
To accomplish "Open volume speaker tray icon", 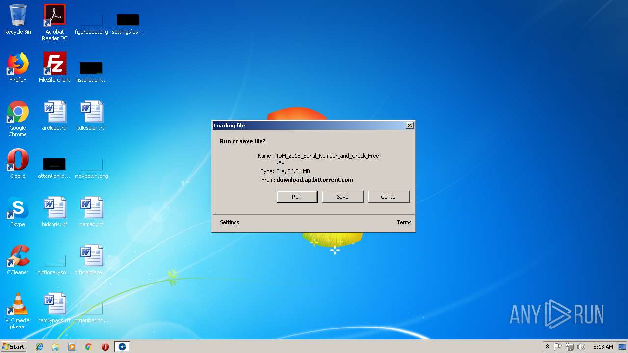I will [x=581, y=347].
